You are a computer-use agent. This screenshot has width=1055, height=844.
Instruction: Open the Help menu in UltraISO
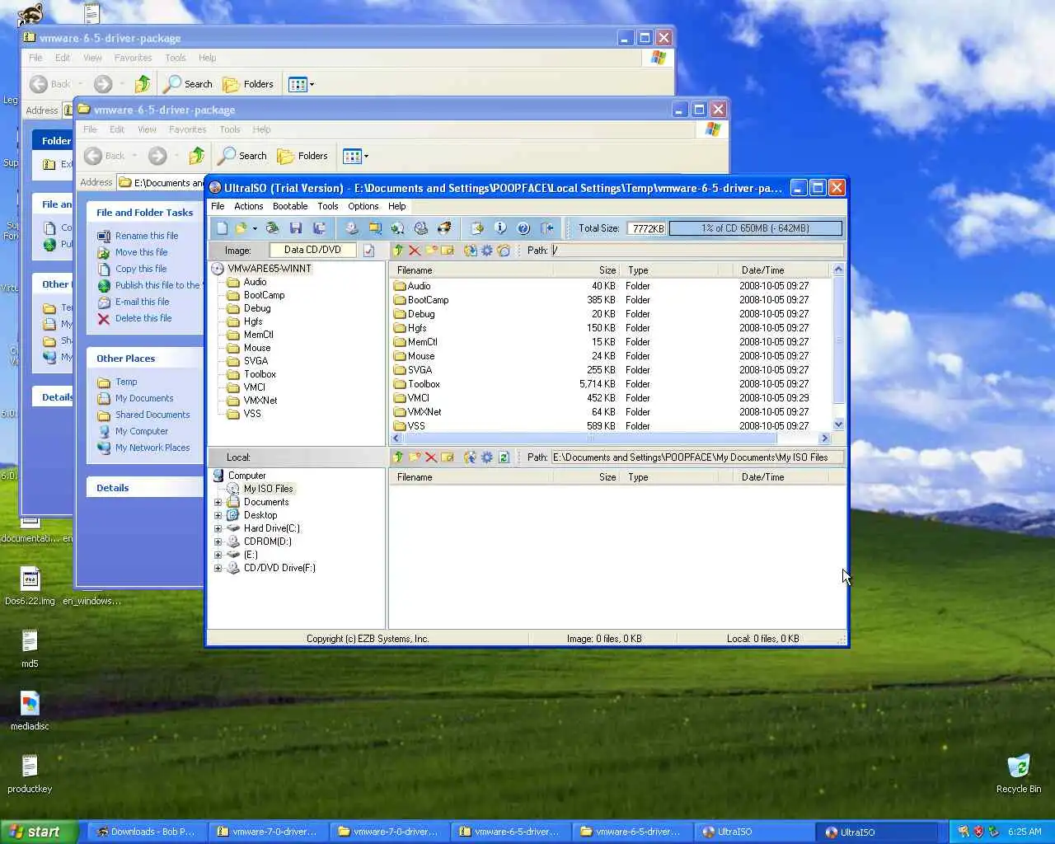point(397,206)
